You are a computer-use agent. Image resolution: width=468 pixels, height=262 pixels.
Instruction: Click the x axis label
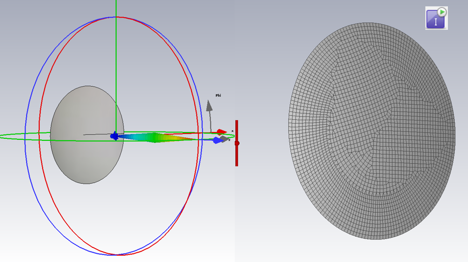(232, 131)
